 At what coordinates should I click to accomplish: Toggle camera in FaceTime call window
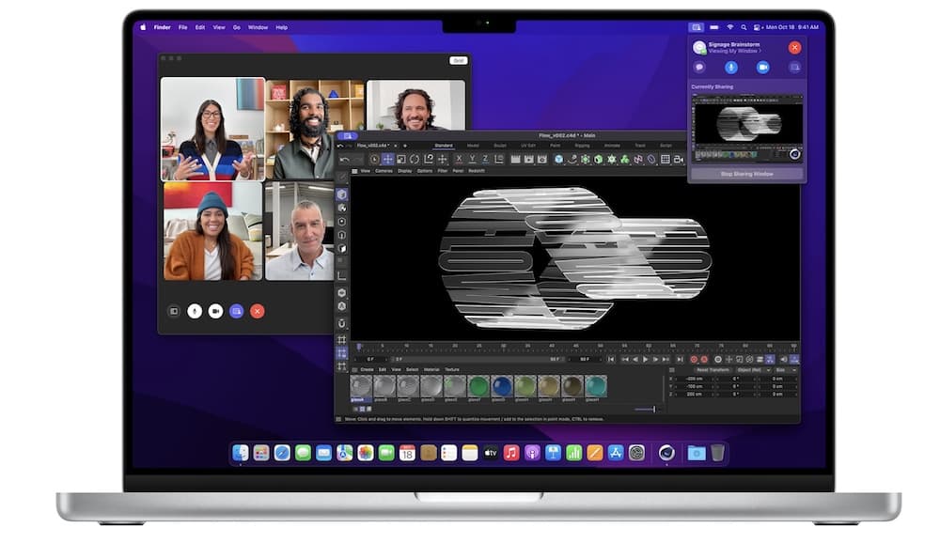[x=215, y=311]
